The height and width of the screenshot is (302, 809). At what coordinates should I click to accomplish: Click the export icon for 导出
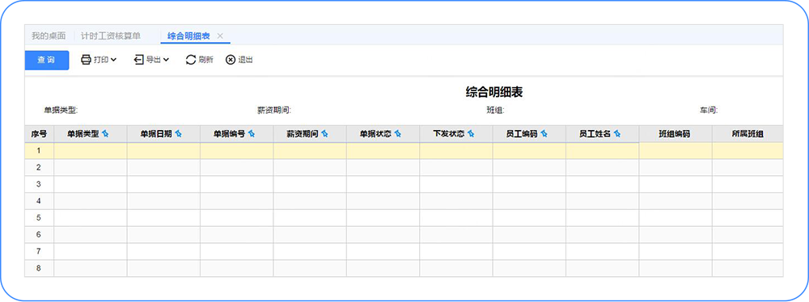(x=139, y=60)
